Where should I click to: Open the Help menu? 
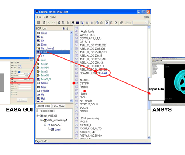(146, 17)
